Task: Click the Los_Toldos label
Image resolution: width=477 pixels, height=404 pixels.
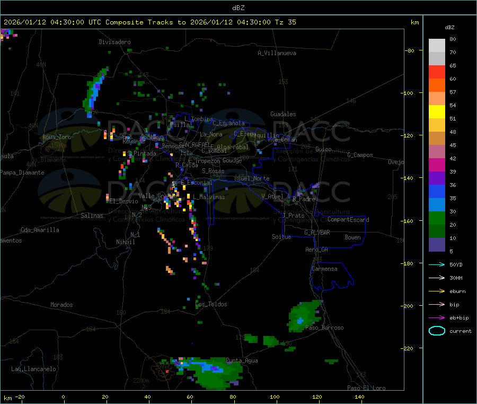Action: (211, 304)
